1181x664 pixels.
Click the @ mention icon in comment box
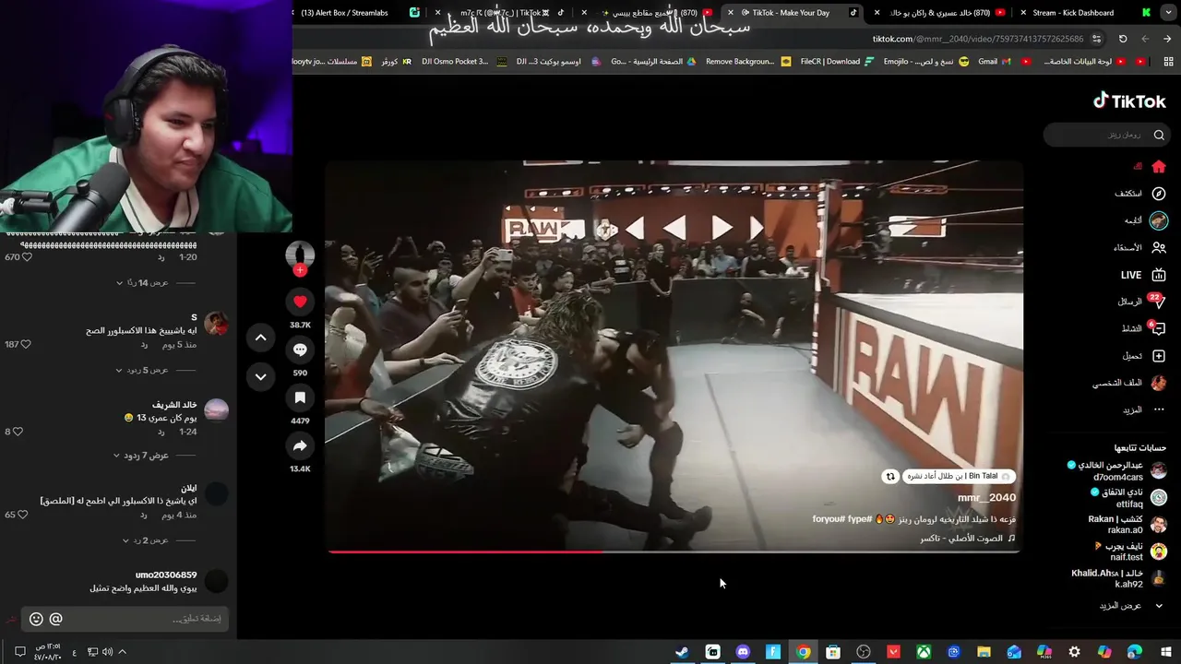click(x=55, y=620)
